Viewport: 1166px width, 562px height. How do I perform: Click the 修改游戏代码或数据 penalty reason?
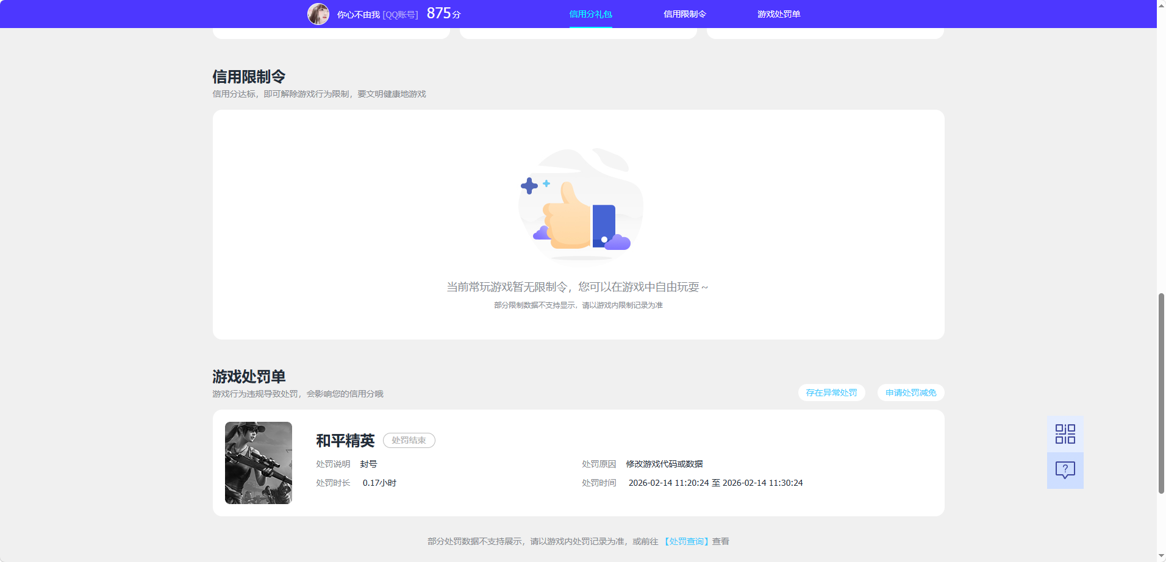(x=664, y=464)
